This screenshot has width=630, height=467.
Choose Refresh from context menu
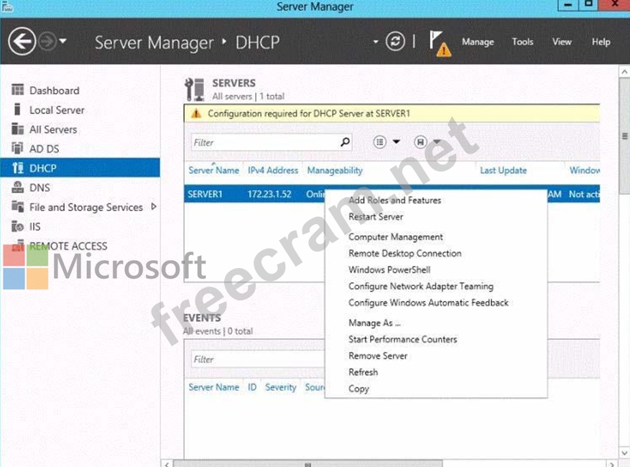[x=363, y=373]
